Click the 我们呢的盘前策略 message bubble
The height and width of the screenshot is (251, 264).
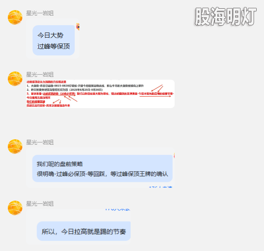click(x=102, y=169)
